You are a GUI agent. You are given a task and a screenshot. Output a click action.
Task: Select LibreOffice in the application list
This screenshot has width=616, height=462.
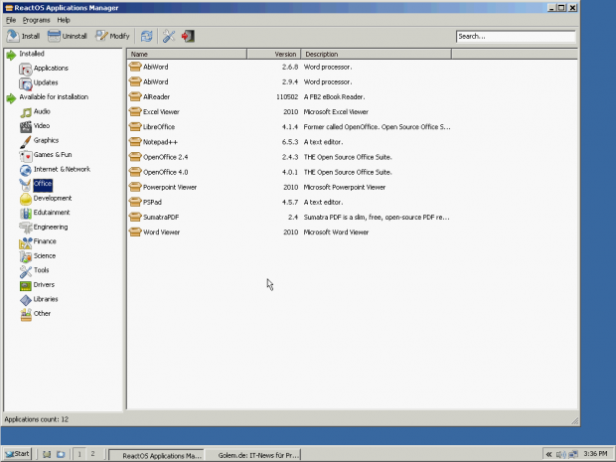pos(159,127)
